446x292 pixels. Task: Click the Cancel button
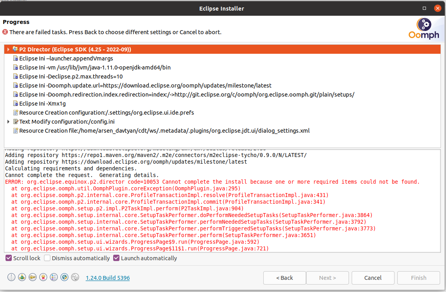click(373, 278)
